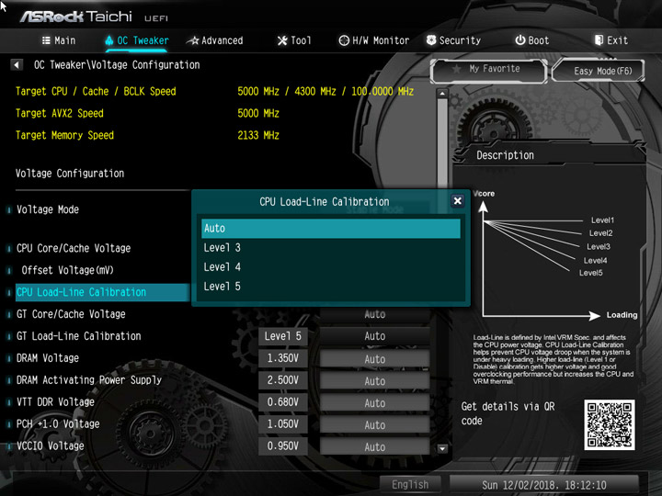The image size is (662, 496).
Task: Switch to the OC Tweaker tab
Action: 137,40
